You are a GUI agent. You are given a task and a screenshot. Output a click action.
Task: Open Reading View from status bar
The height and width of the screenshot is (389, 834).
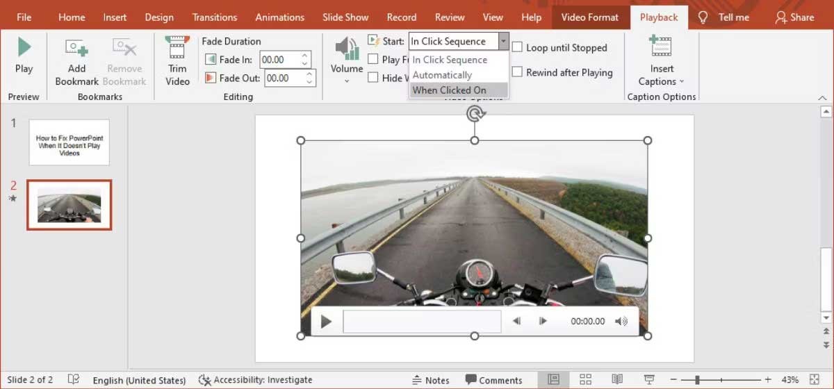point(617,379)
